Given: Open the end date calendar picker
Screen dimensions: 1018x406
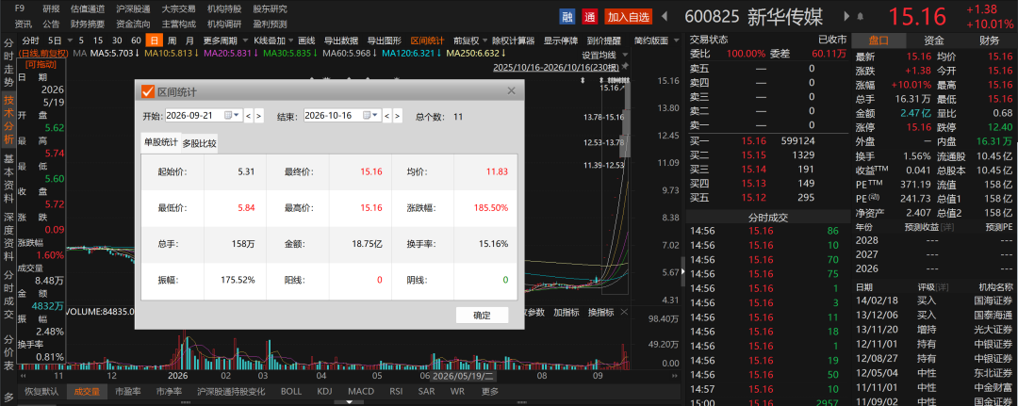Looking at the screenshot, I should point(370,116).
